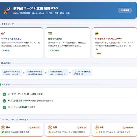Toggle the check mark beside メインターゲットを 30〜40代 に変更

click(4, 94)
